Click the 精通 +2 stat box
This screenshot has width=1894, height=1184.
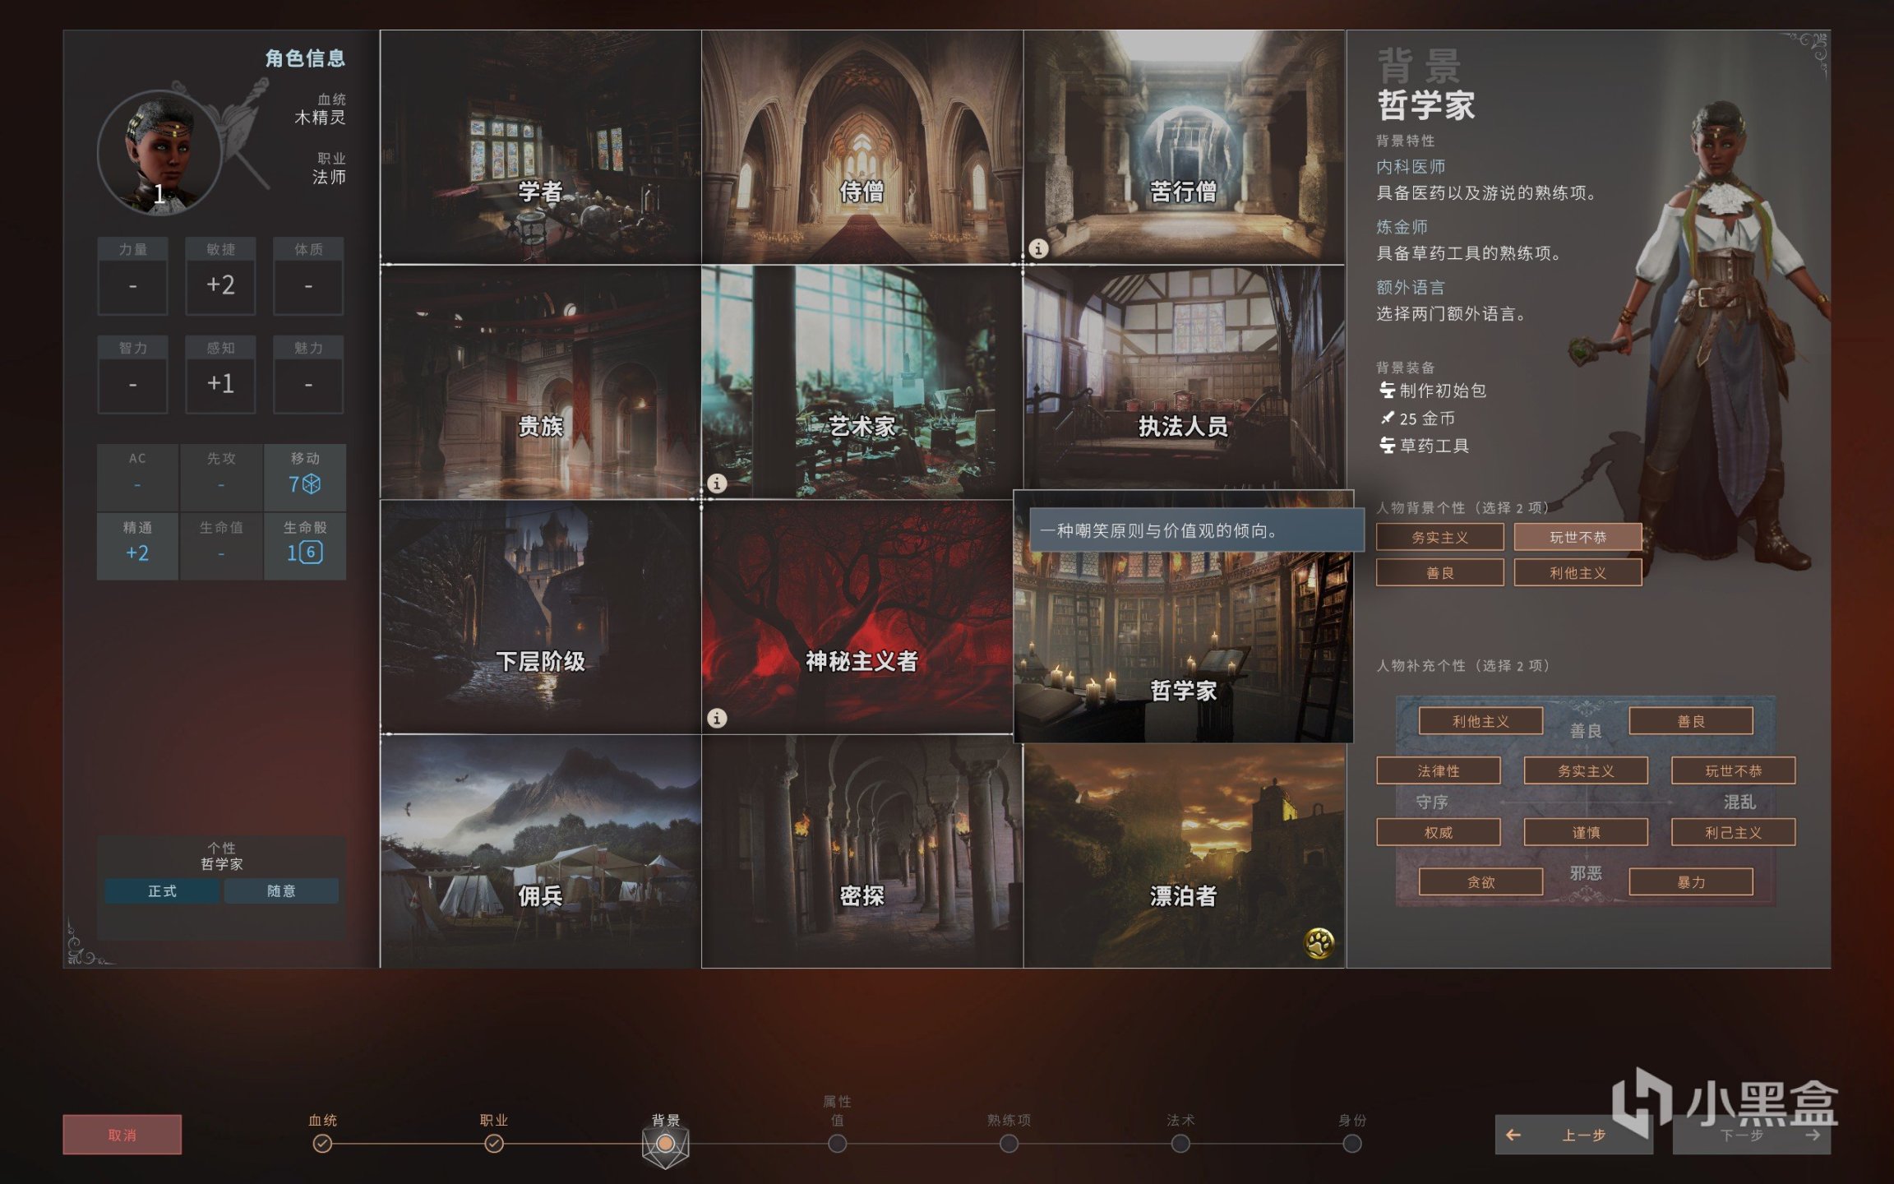pyautogui.click(x=137, y=546)
